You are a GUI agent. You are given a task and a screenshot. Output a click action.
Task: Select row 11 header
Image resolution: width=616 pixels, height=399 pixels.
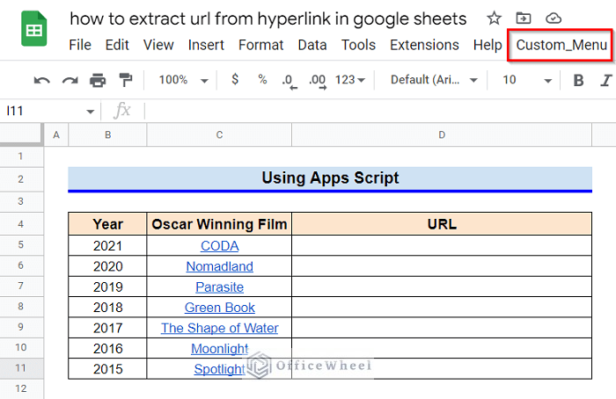21,368
